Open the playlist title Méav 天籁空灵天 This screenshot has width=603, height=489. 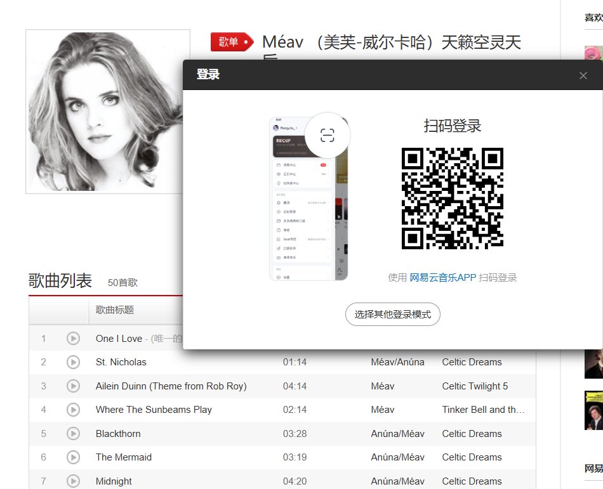point(392,42)
